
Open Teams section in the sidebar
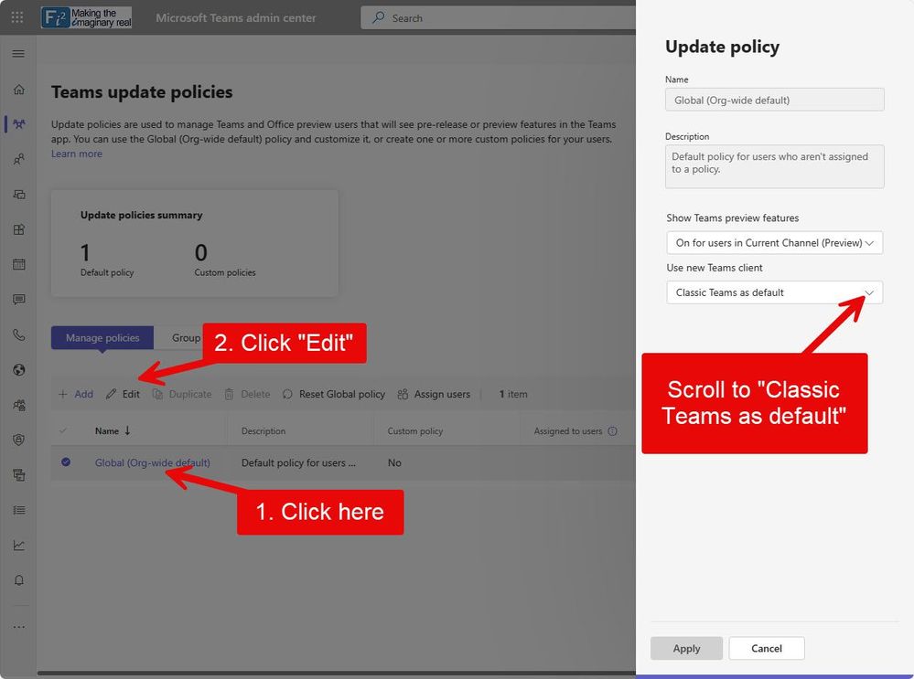click(x=18, y=124)
